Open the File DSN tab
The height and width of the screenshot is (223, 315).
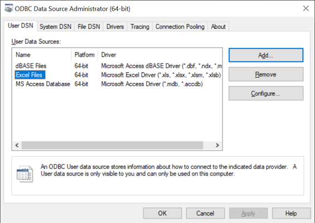tap(89, 27)
